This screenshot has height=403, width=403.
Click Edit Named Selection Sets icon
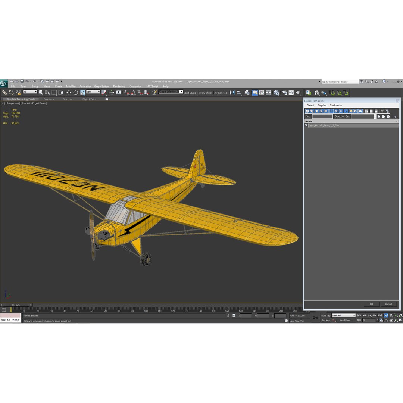pos(154,93)
